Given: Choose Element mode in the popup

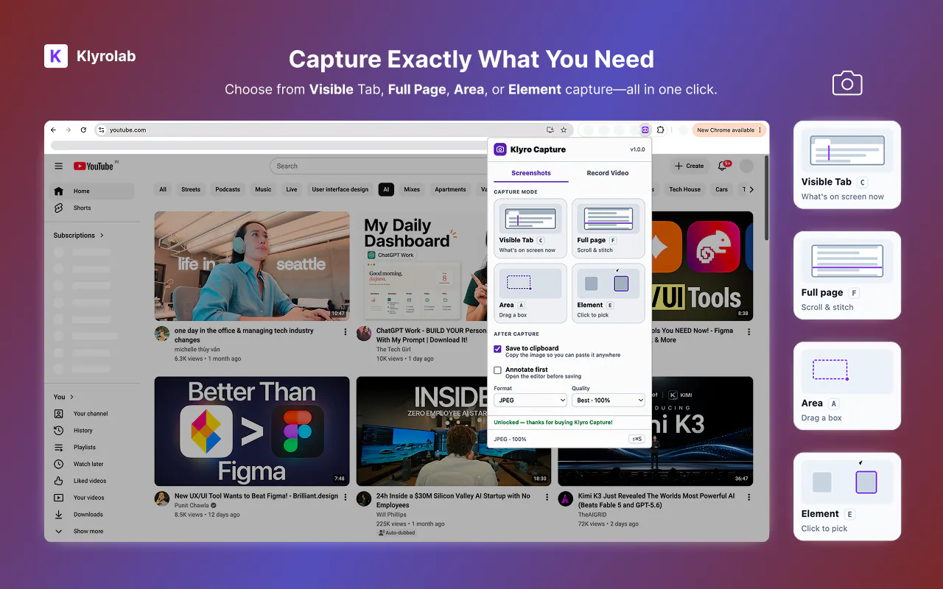Looking at the screenshot, I should tap(609, 293).
